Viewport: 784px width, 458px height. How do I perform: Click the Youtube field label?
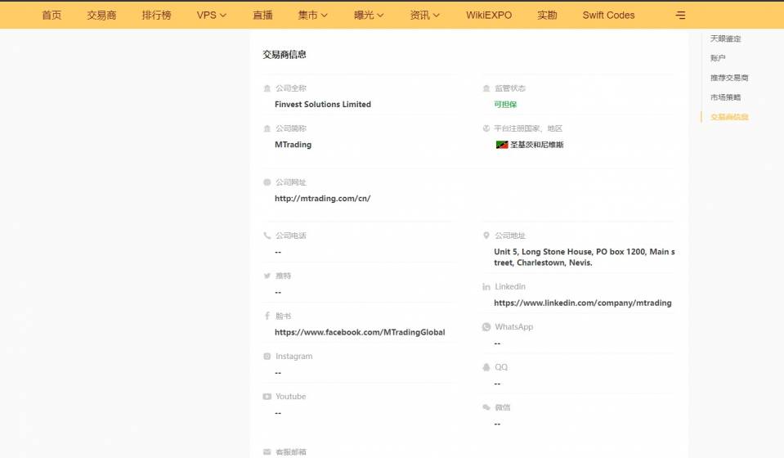tap(290, 397)
